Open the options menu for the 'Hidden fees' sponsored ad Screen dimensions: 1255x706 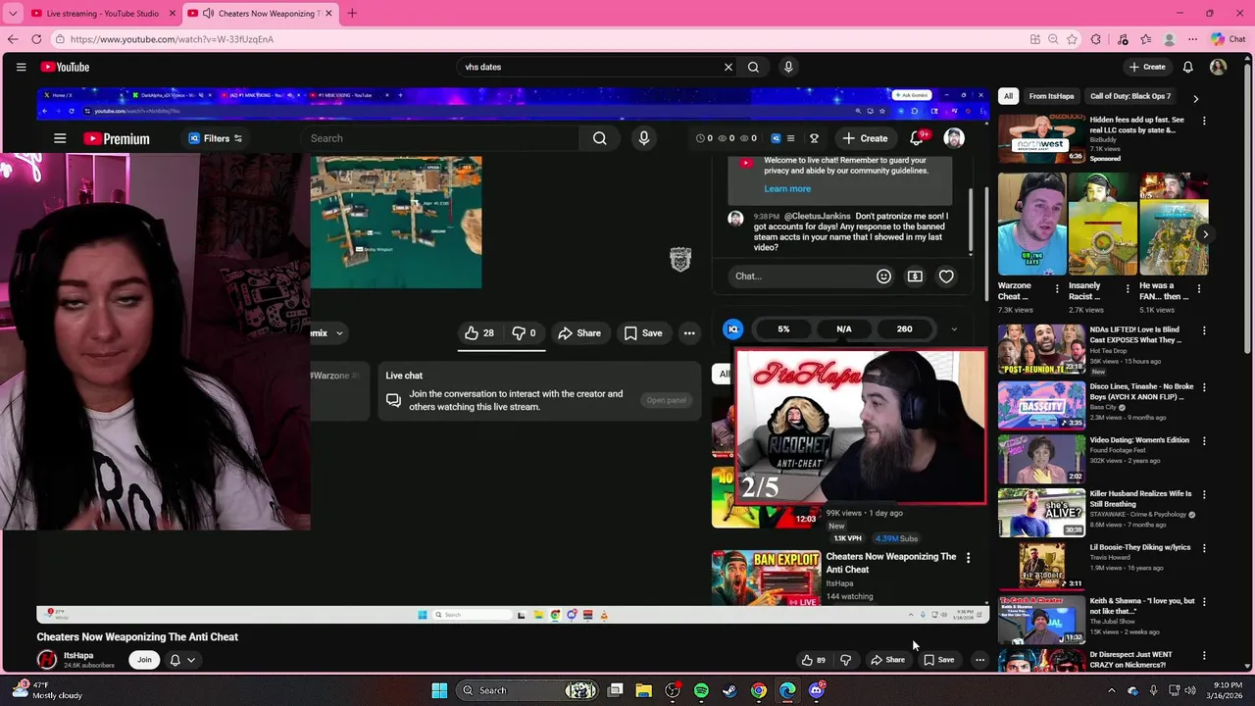[x=1204, y=121]
